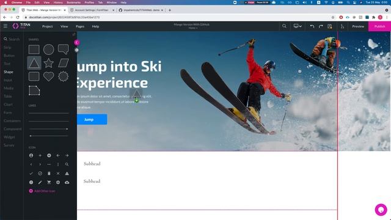Select the parallelogram shape

tap(64, 63)
